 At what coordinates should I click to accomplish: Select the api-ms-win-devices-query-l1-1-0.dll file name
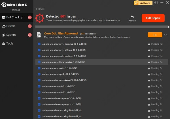pos(61,98)
